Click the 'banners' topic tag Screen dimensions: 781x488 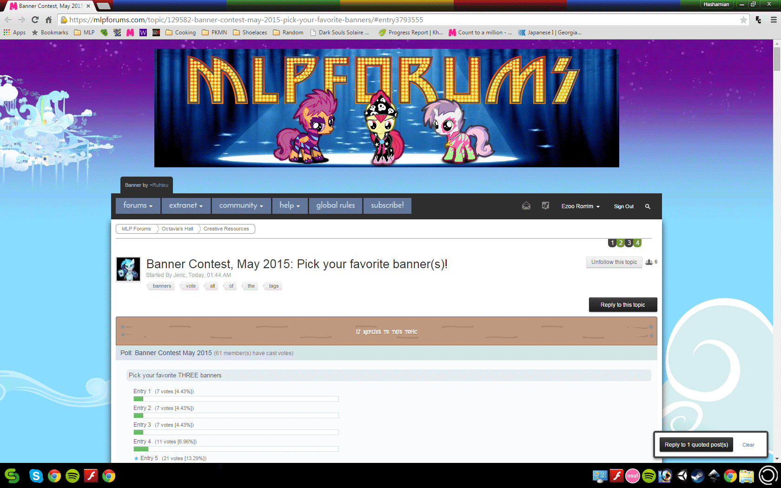162,286
